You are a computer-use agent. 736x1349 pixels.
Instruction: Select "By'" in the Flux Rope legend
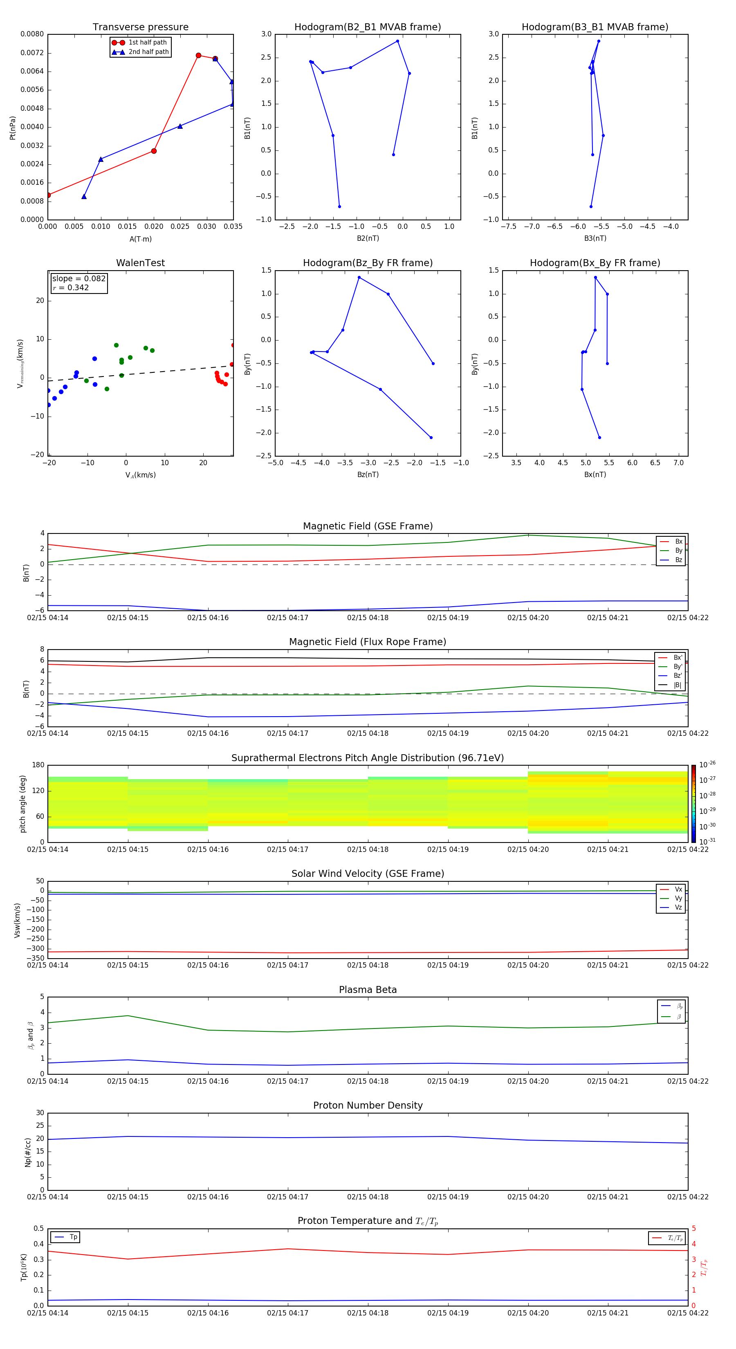tap(671, 667)
